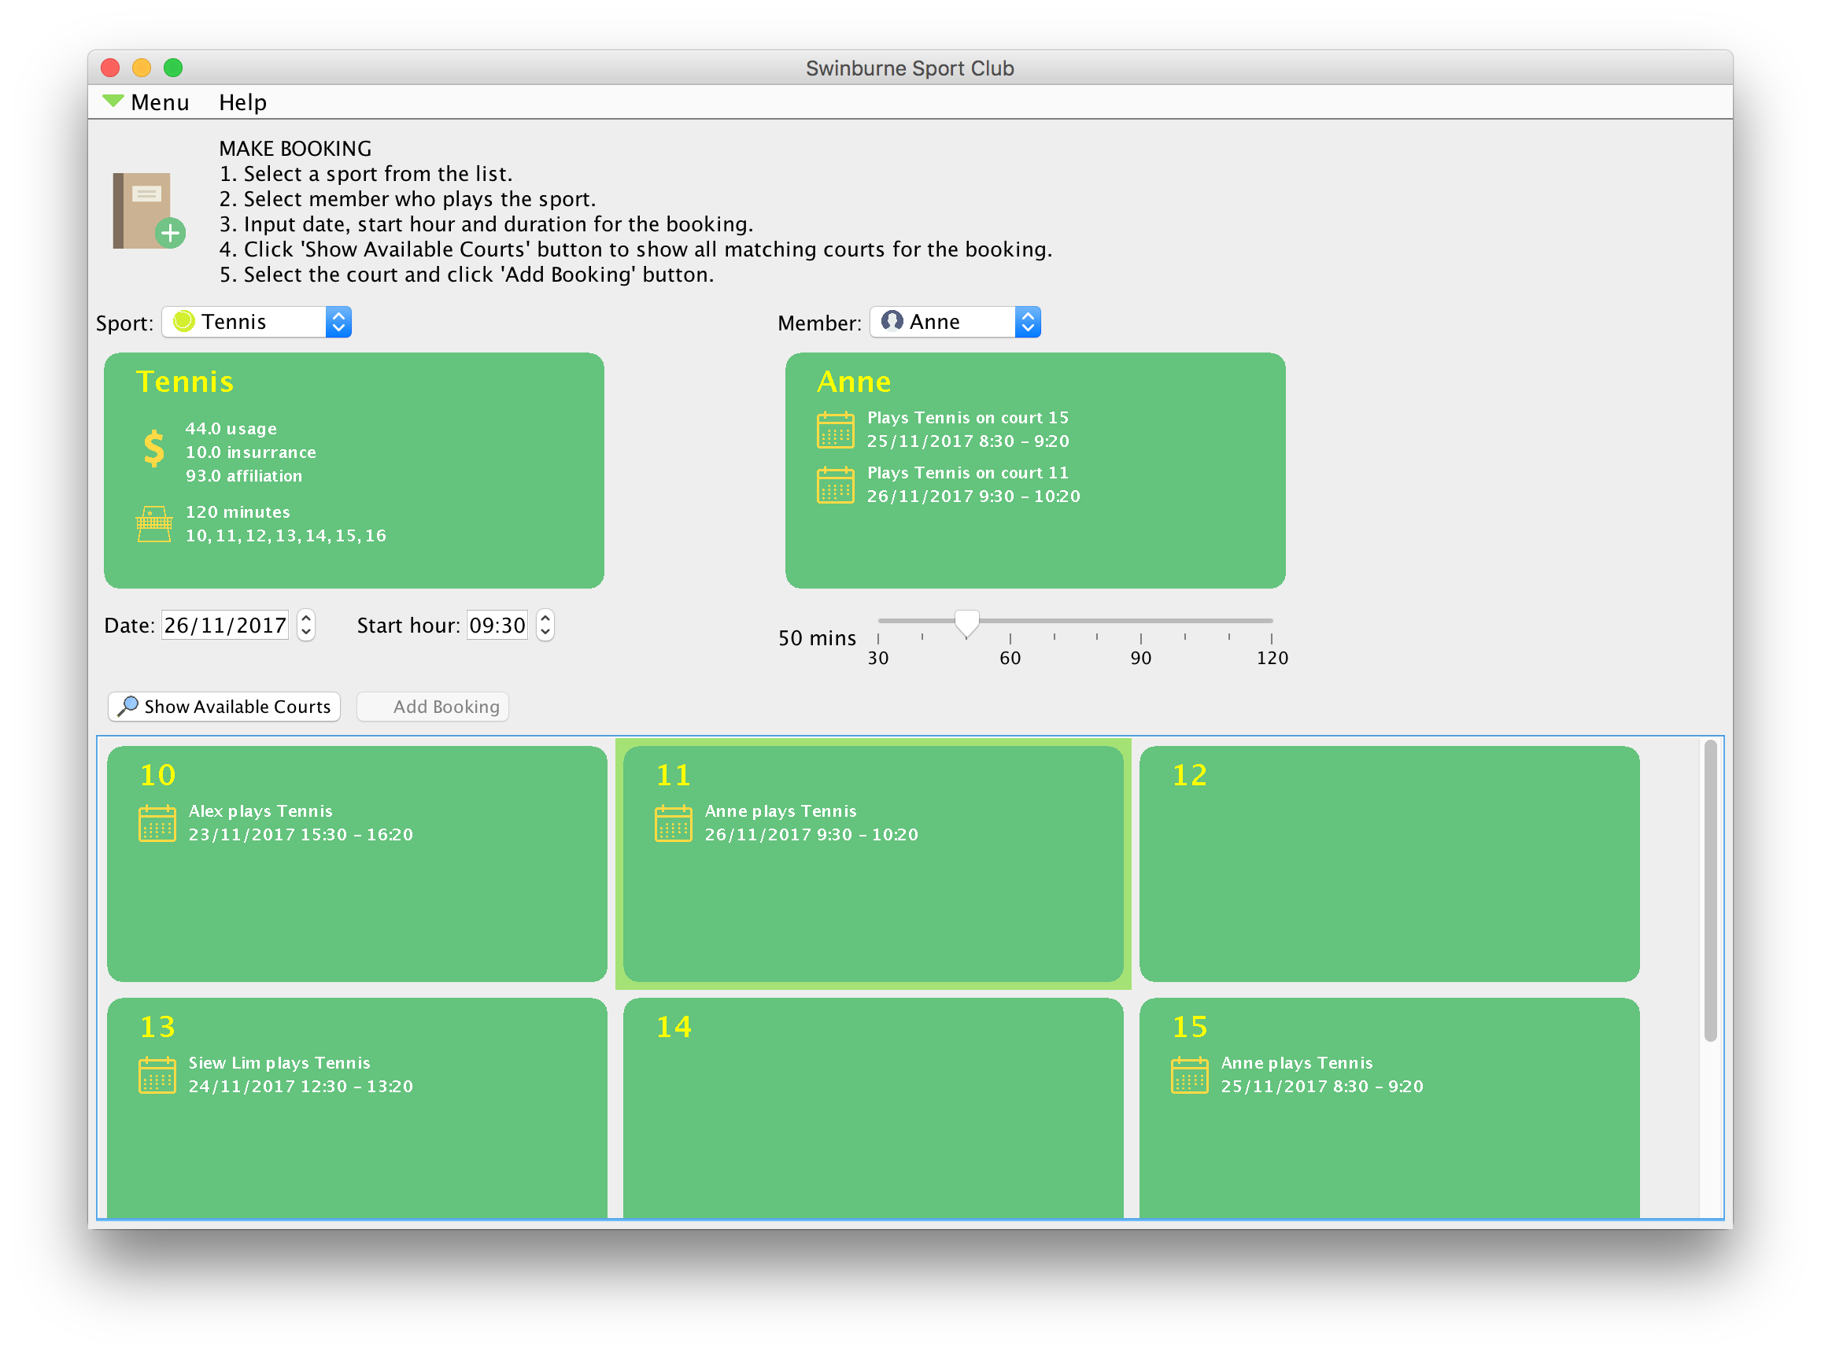Click calendar icon in court 13 card

coord(157,1076)
